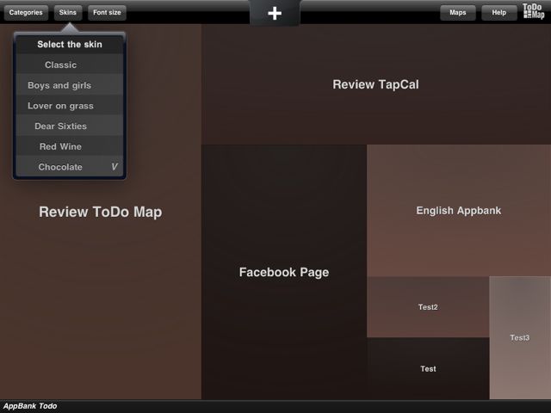Choose the Boys and girls skin
This screenshot has height=413, width=551.
pyautogui.click(x=70, y=85)
